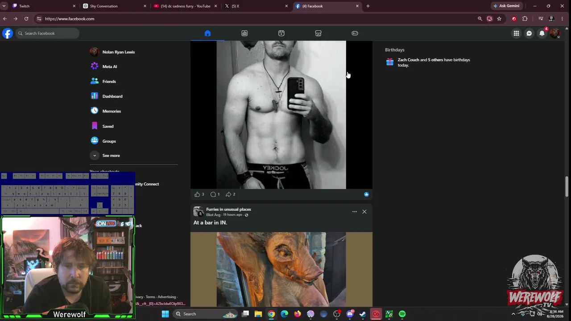
Task: Open site information for facebook.com
Action: pos(39,19)
